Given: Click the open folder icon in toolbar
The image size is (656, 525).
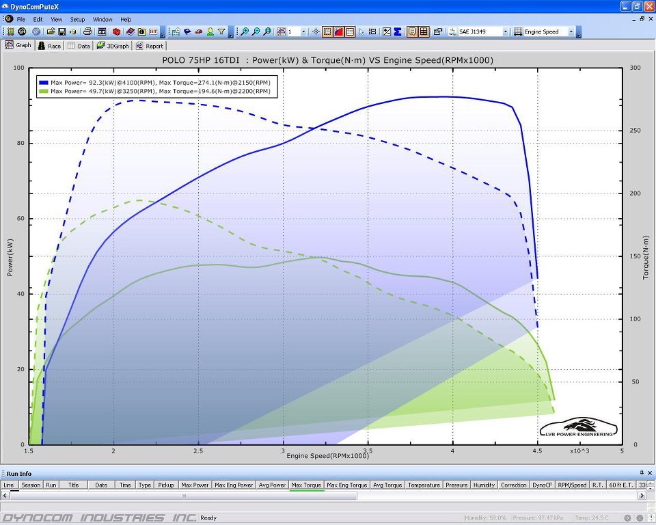Looking at the screenshot, I should 51,32.
